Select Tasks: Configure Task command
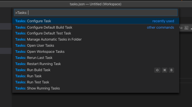The width and height of the screenshot is (192, 107). coord(96,21)
